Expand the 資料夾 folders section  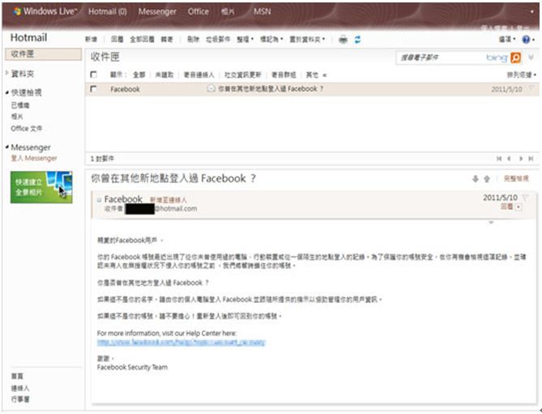[x=7, y=73]
